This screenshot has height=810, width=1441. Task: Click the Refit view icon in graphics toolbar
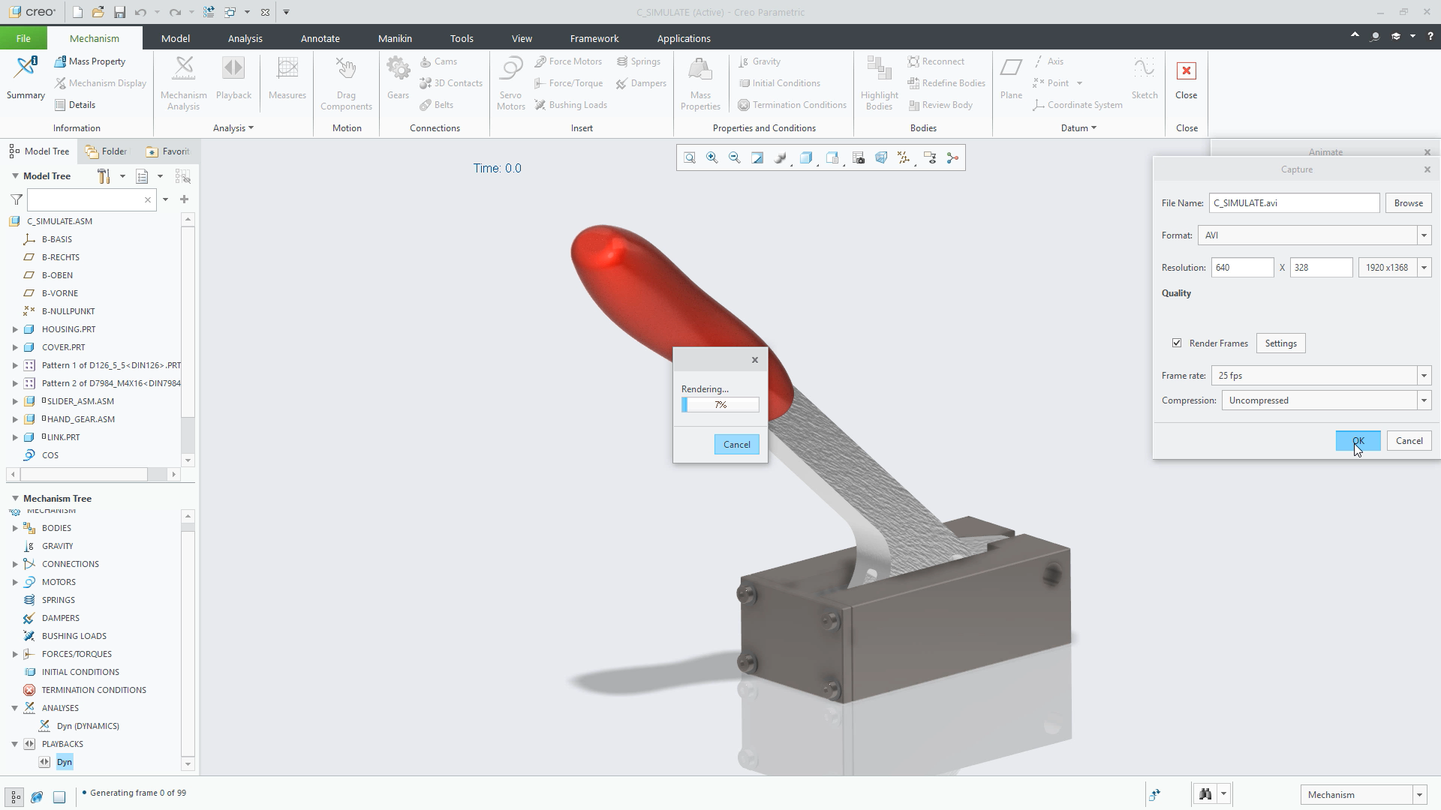pos(689,157)
